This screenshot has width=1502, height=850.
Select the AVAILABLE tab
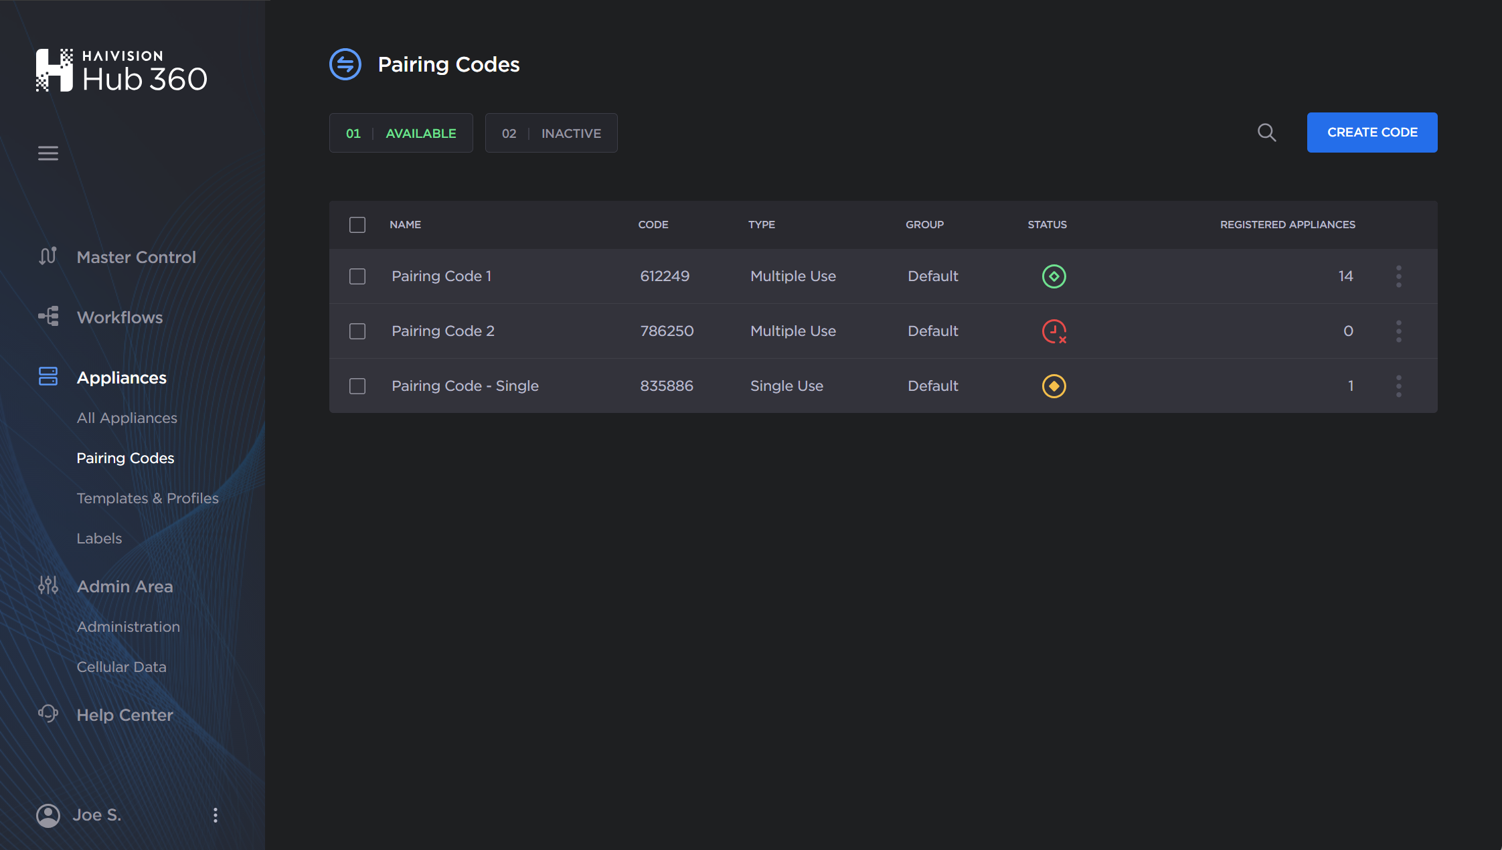click(400, 133)
